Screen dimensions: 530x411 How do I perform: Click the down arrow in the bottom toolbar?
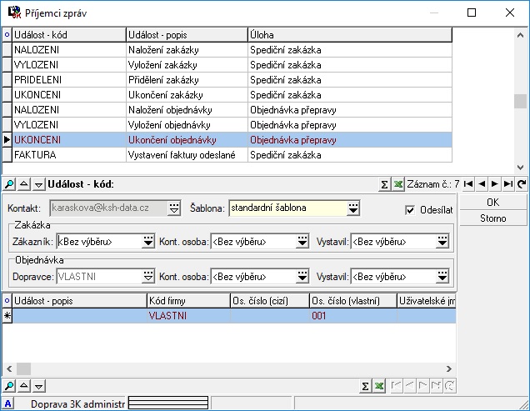point(39,386)
